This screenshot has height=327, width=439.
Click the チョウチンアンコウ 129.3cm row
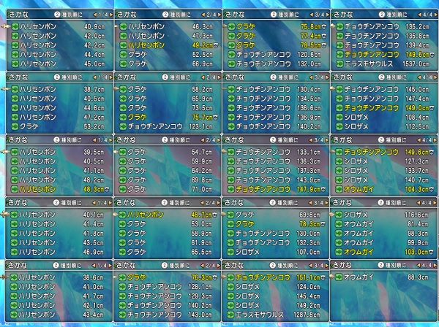click(x=167, y=296)
